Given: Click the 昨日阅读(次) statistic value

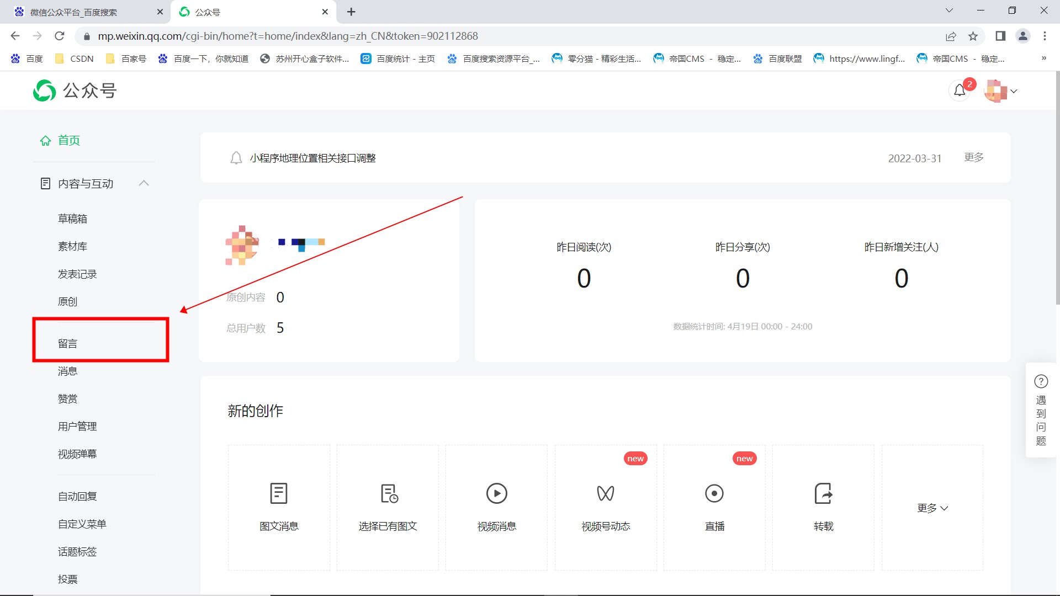Looking at the screenshot, I should point(584,278).
